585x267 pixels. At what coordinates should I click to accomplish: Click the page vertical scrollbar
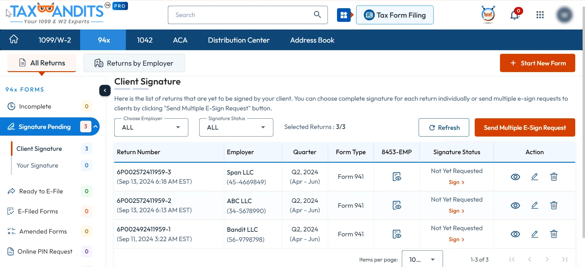point(583,122)
